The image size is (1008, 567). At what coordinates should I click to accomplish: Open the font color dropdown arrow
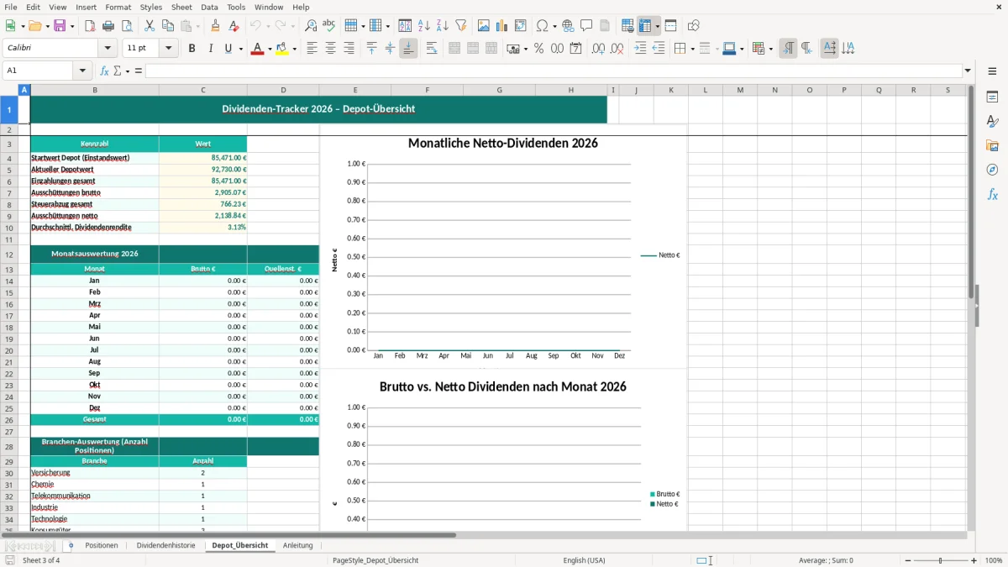point(269,49)
